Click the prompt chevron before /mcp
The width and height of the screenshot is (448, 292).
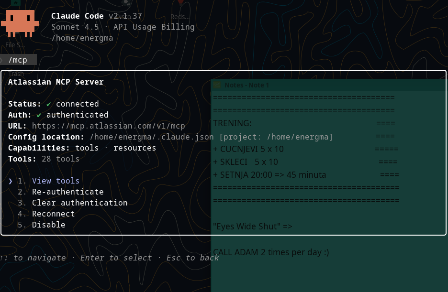[1, 60]
